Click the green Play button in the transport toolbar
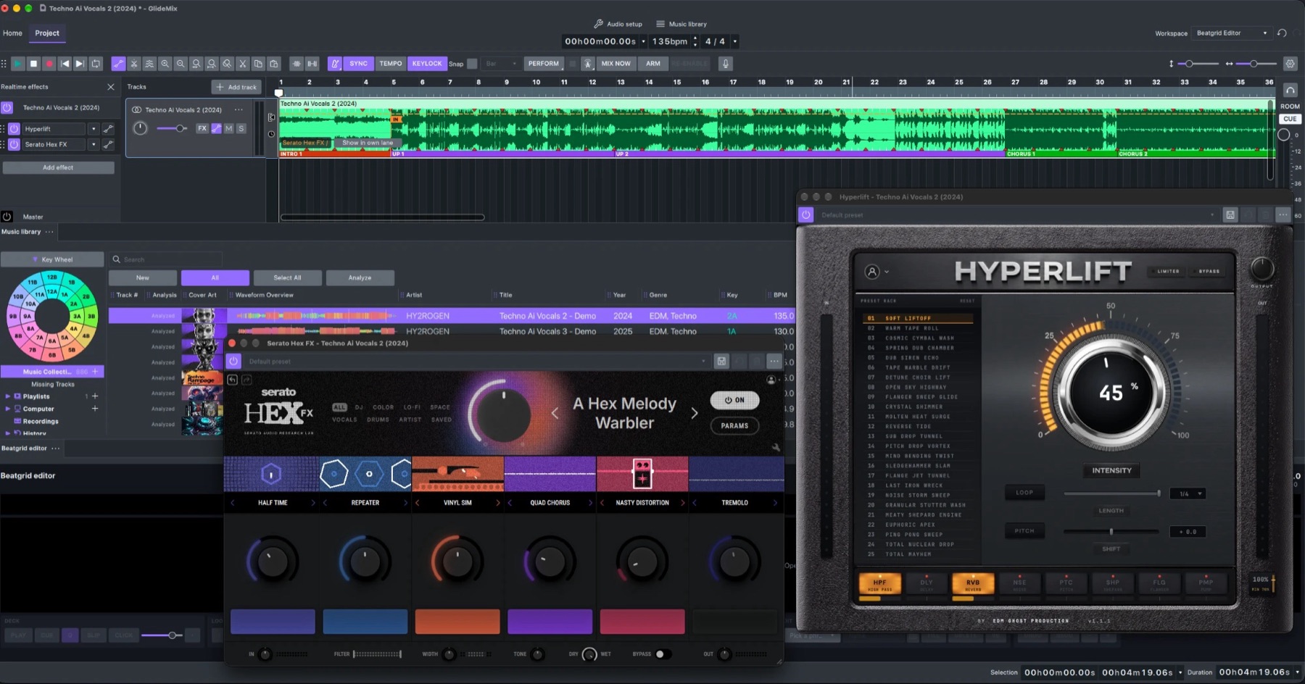Screen dimensions: 1305x684 point(17,64)
